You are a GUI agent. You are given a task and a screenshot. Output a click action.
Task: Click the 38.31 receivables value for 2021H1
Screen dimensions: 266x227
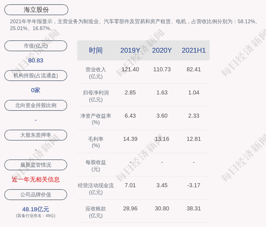coord(194,208)
